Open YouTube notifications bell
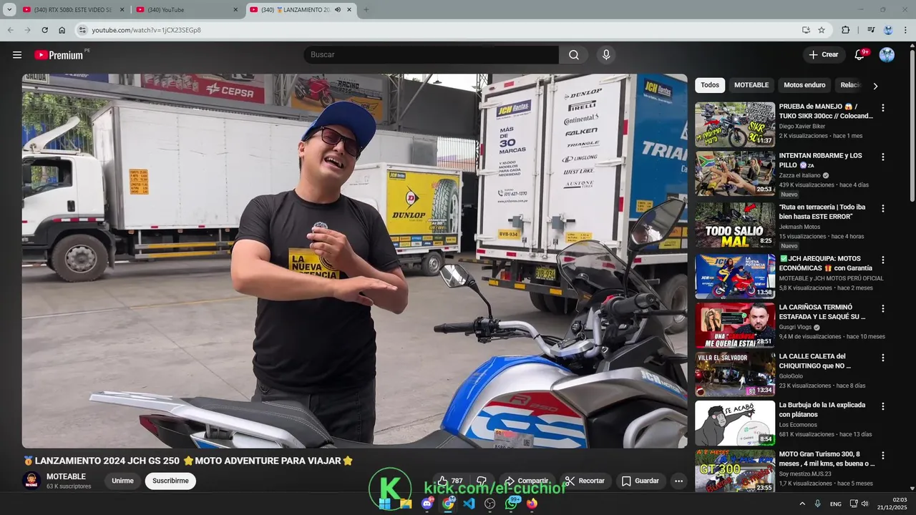 859,55
